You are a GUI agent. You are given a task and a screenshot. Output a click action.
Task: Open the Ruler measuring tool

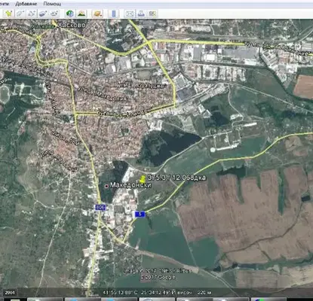[x=114, y=14]
